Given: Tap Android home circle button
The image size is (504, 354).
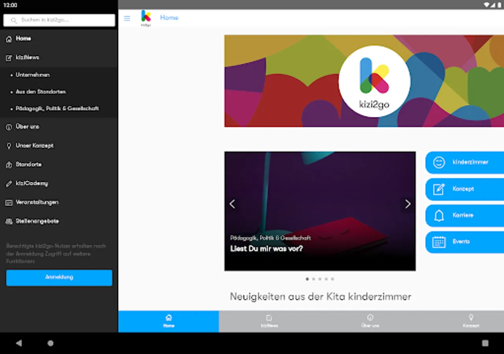Looking at the screenshot, I should (50, 343).
